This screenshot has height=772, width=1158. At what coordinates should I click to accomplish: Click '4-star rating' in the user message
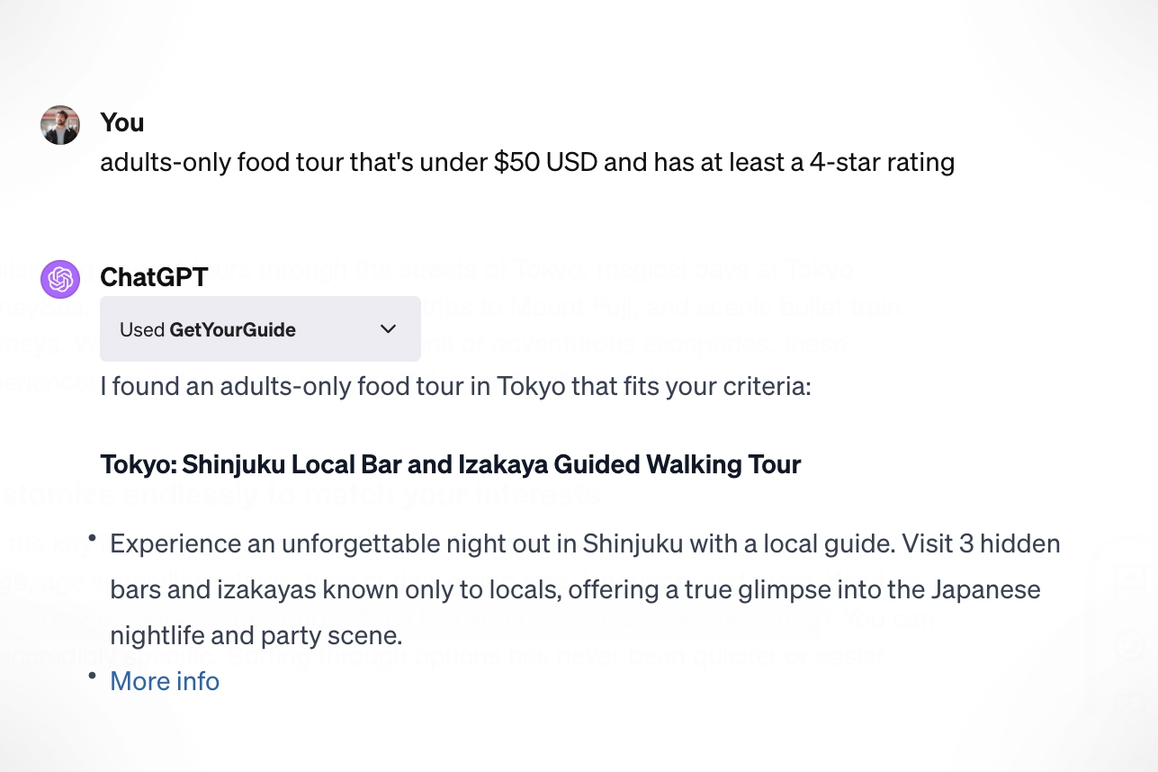click(x=875, y=163)
